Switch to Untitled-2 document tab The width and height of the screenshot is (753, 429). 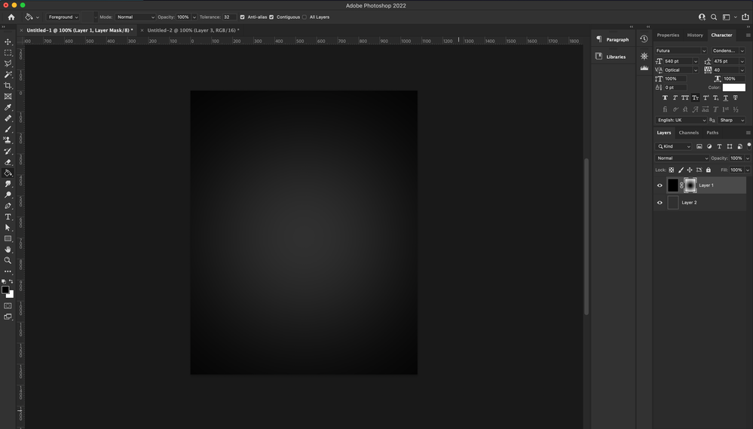(x=192, y=30)
